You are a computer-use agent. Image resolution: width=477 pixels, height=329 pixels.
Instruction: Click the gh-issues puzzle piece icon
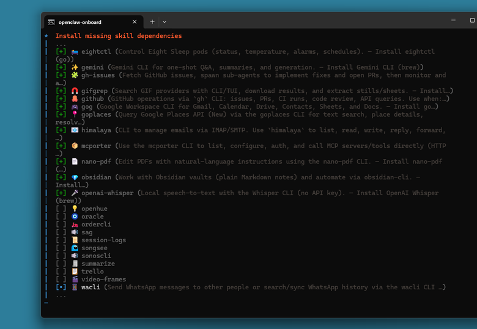pyautogui.click(x=75, y=75)
